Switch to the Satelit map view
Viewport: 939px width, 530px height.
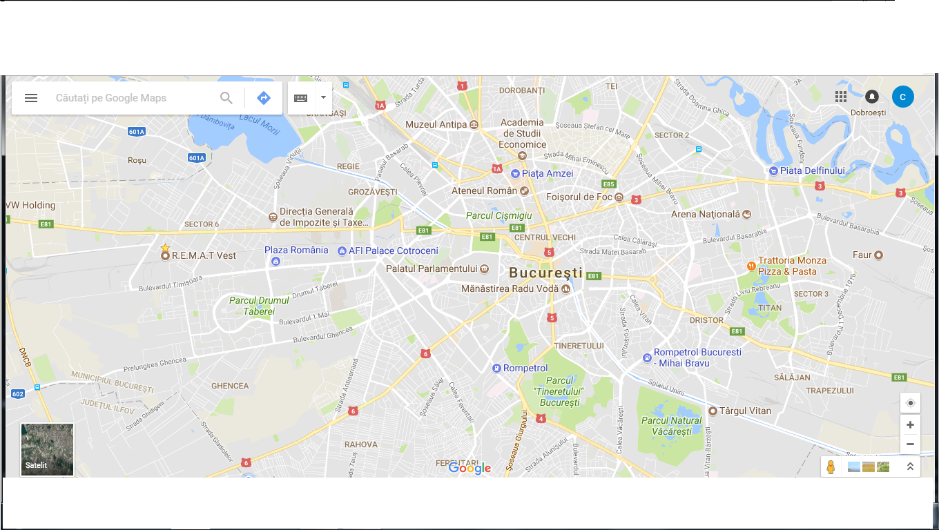tap(48, 449)
